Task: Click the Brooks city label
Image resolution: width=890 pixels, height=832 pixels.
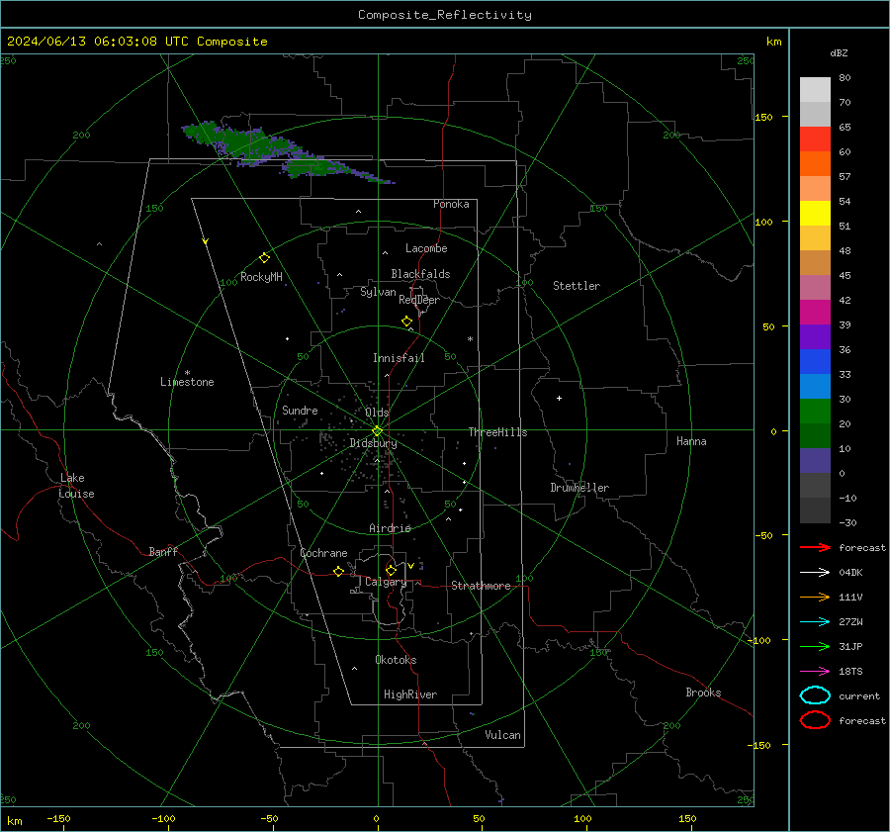Action: pos(703,693)
